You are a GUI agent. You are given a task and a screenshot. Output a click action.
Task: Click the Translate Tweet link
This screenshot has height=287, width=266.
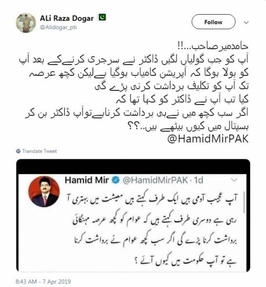point(39,151)
